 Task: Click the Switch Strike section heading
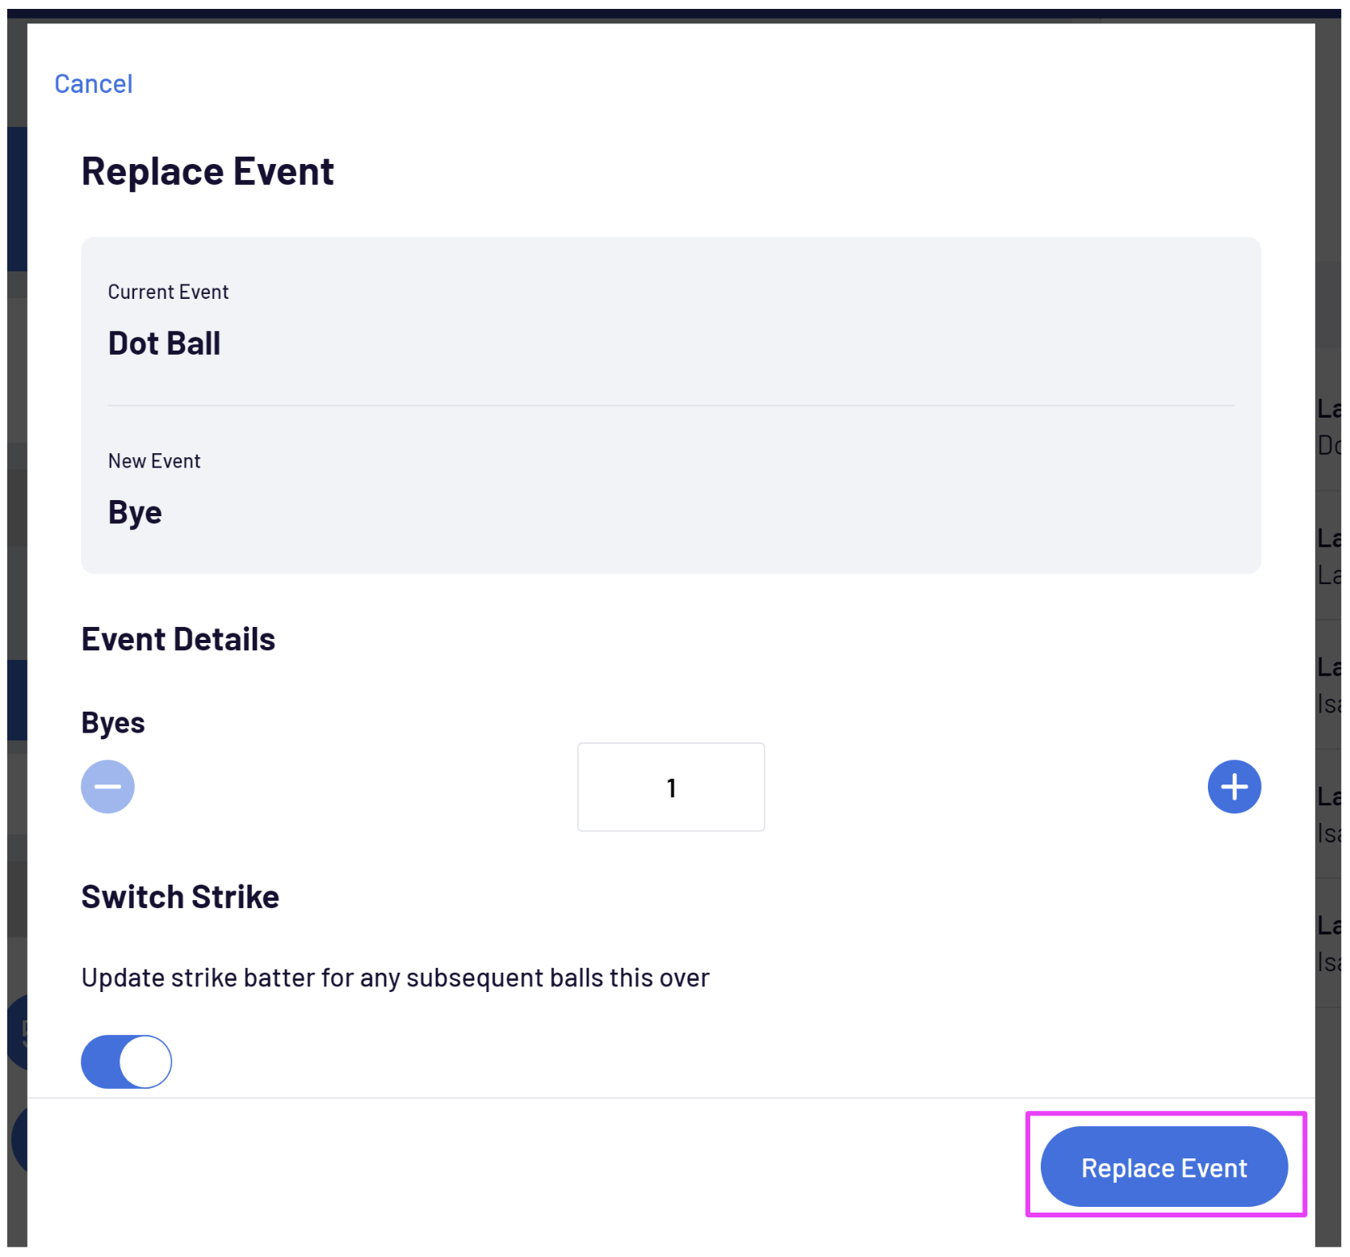180,897
